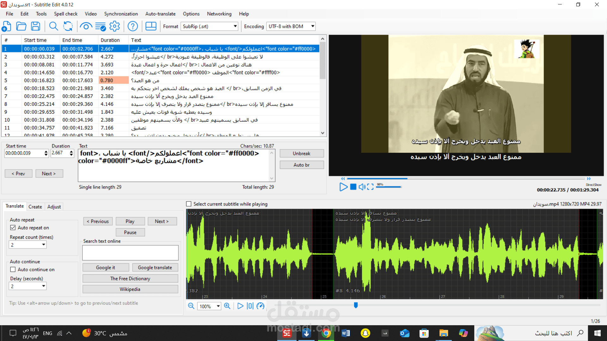Toggle the layout panel icon in toolbar
607x341 pixels.
pyautogui.click(x=151, y=26)
